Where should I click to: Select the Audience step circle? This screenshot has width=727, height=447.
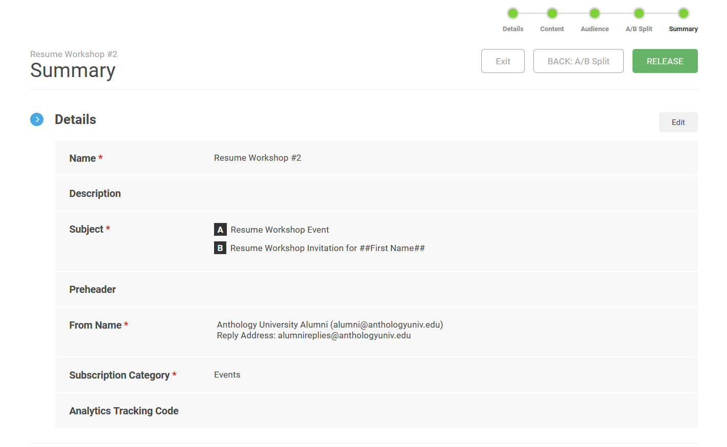click(x=594, y=13)
